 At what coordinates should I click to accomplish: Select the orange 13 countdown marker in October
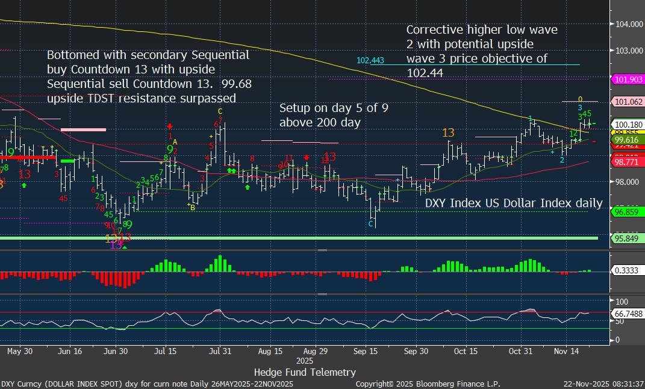[x=447, y=132]
